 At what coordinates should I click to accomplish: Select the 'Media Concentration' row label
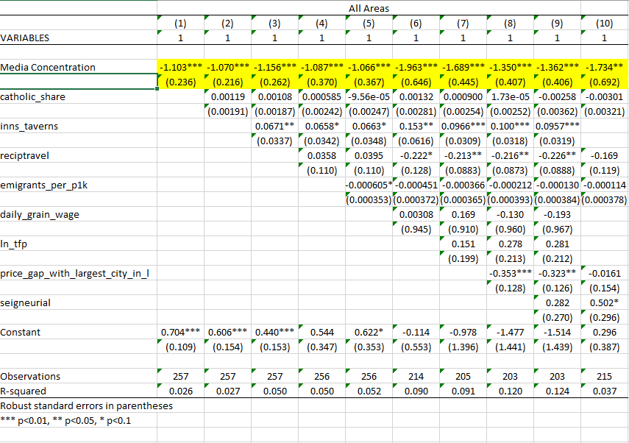[79, 67]
